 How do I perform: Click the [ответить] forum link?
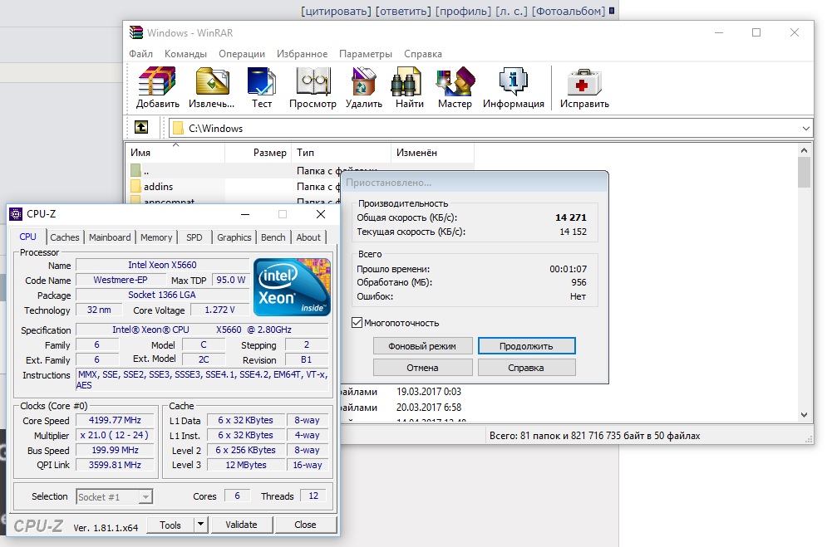[403, 11]
